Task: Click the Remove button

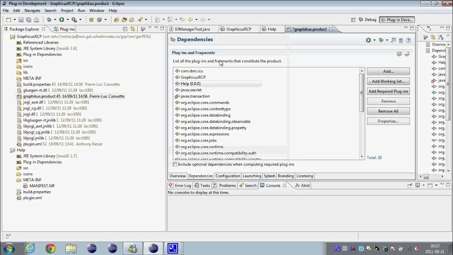Action: click(x=388, y=101)
